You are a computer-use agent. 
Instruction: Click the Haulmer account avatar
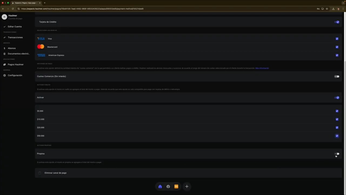coord(4,17)
